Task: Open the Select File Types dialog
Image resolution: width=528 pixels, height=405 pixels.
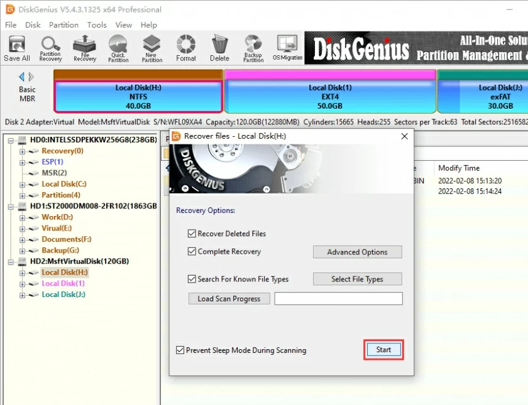Action: (357, 279)
